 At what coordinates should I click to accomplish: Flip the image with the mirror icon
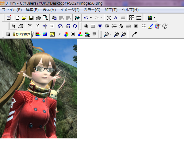(37, 26)
